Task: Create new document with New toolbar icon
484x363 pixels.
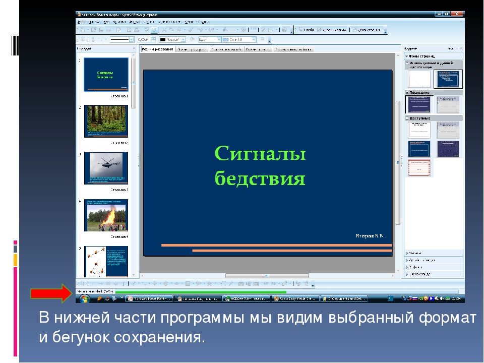Action: [83, 30]
